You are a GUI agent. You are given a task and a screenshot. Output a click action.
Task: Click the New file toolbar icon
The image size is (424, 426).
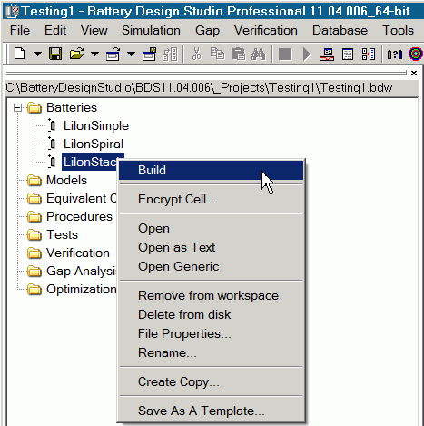[20, 54]
